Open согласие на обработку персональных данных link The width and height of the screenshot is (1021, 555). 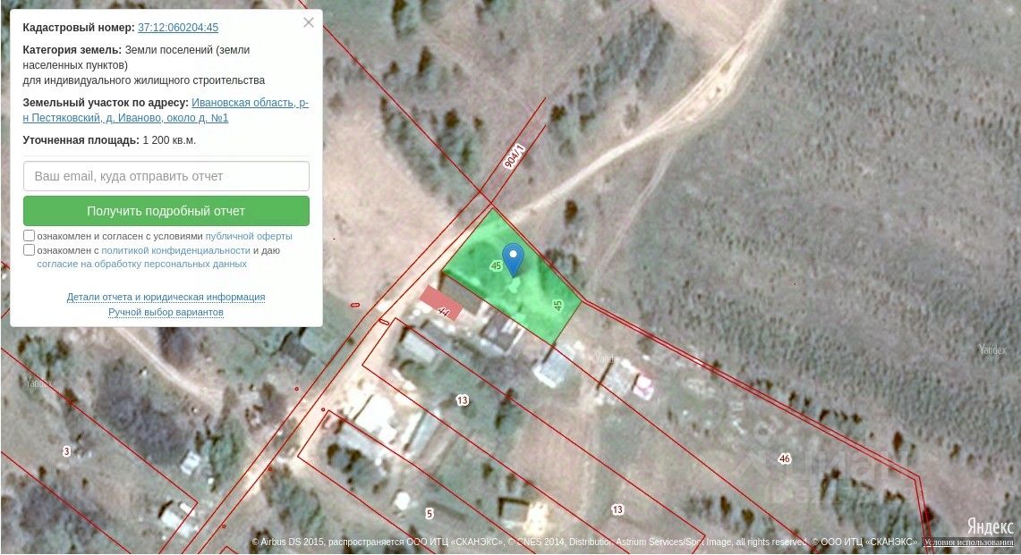click(x=142, y=265)
